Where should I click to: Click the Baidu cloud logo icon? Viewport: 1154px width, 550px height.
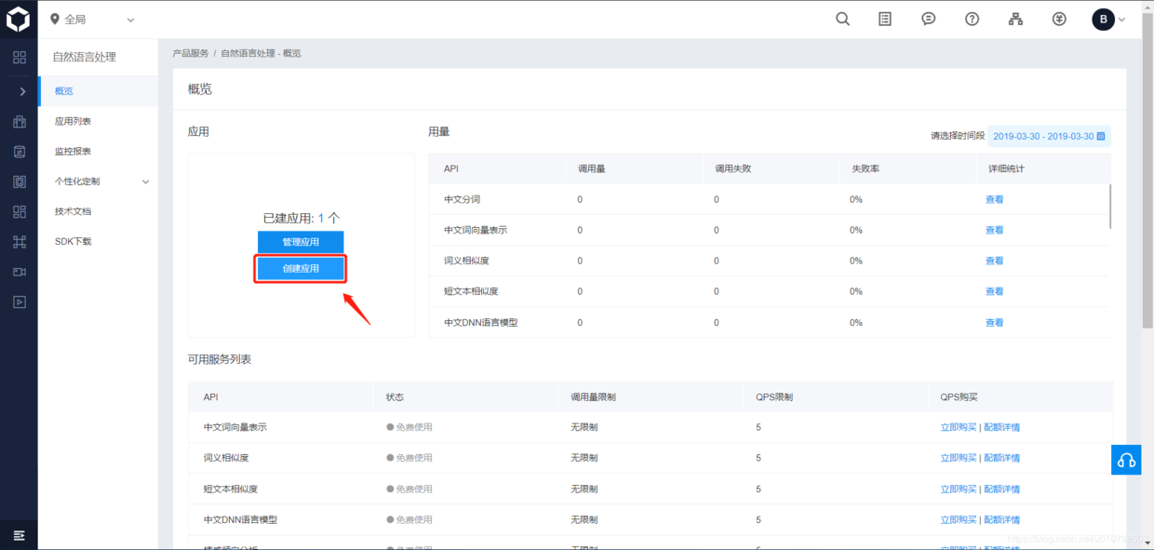19,19
